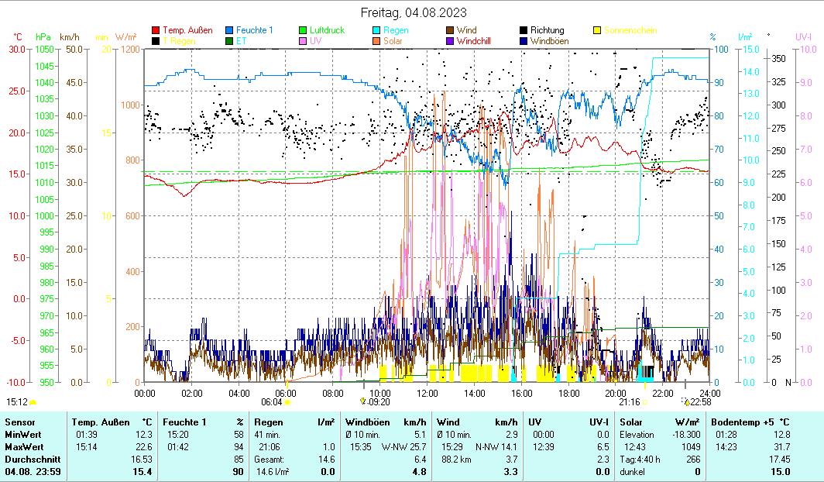This screenshot has height=482, width=824.
Task: Click the cyan Regen legend square
Action: pyautogui.click(x=376, y=31)
